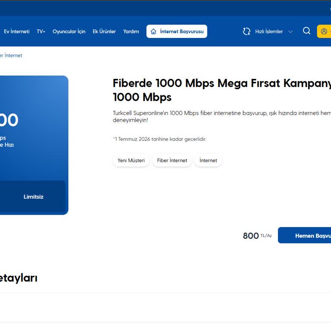This screenshot has width=331, height=331.
Task: Click the Hızlı İşlemler refresh arrows icon
Action: (x=247, y=31)
